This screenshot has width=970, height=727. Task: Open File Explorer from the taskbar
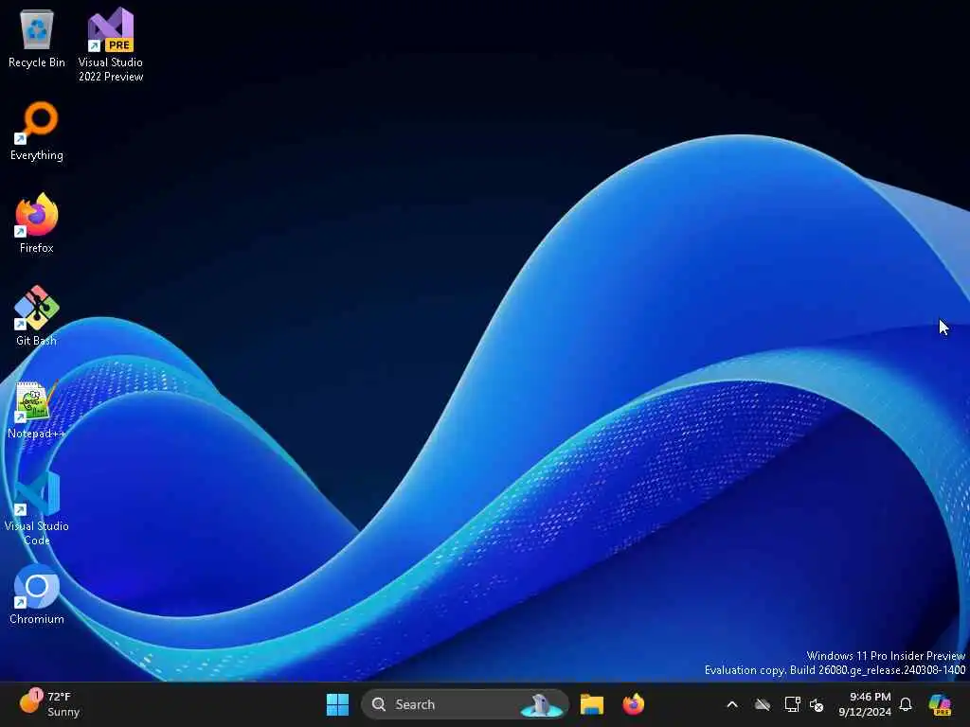click(591, 704)
